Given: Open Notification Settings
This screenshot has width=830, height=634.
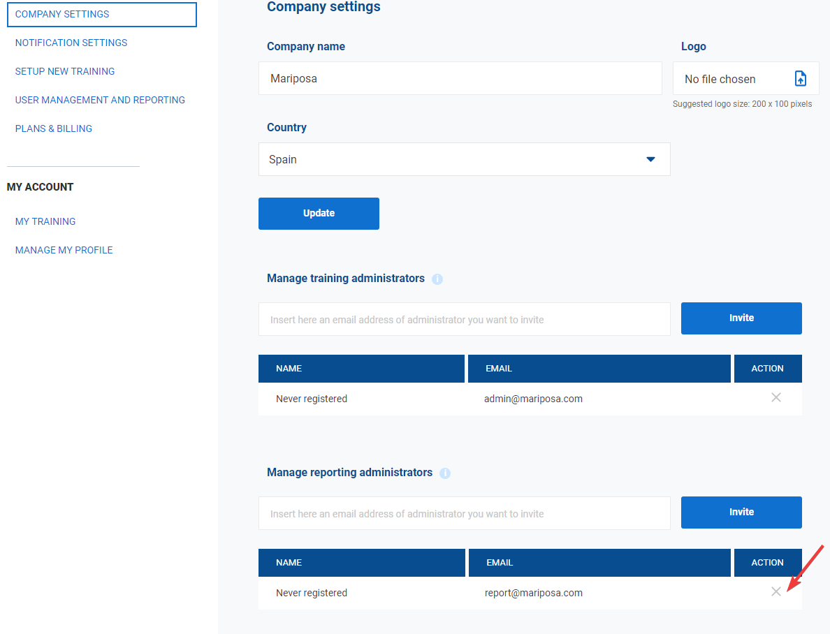Looking at the screenshot, I should [x=71, y=43].
